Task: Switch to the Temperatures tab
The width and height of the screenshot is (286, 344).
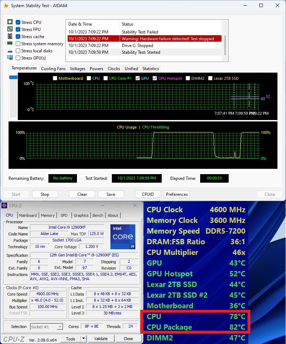Action: [x=24, y=68]
